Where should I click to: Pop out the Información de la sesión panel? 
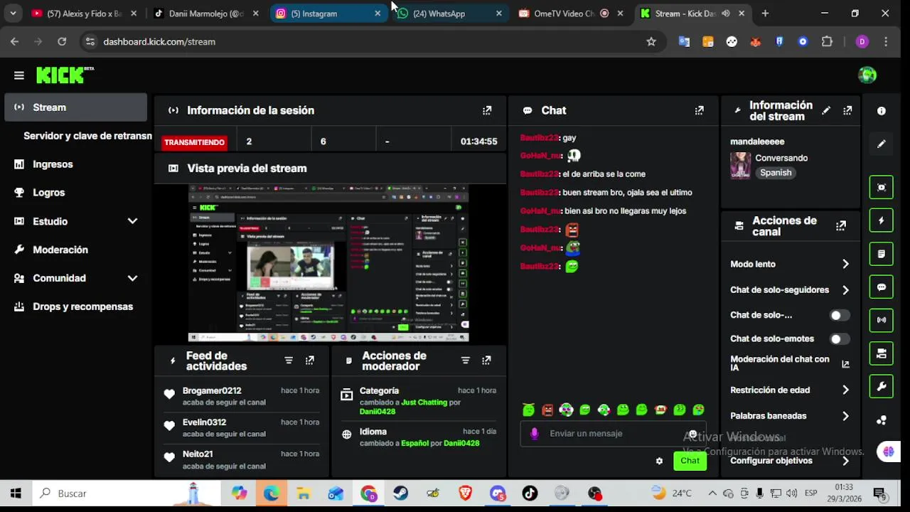point(487,110)
